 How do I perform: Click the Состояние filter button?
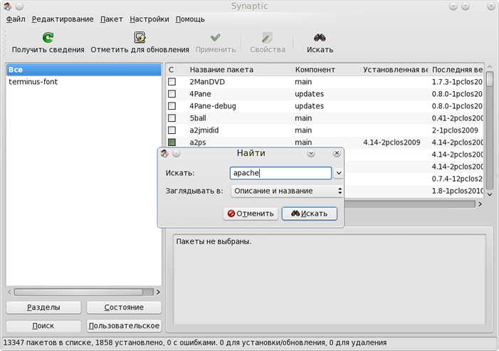pyautogui.click(x=124, y=308)
